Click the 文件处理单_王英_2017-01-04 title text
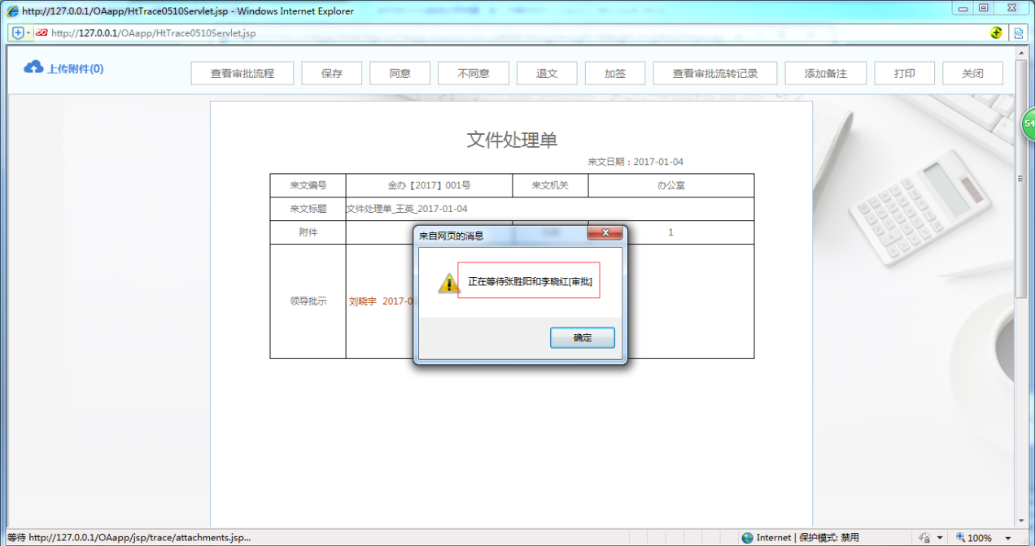Image resolution: width=1035 pixels, height=546 pixels. click(407, 209)
